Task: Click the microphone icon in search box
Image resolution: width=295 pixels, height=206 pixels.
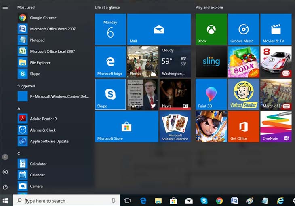Action: pos(113,200)
